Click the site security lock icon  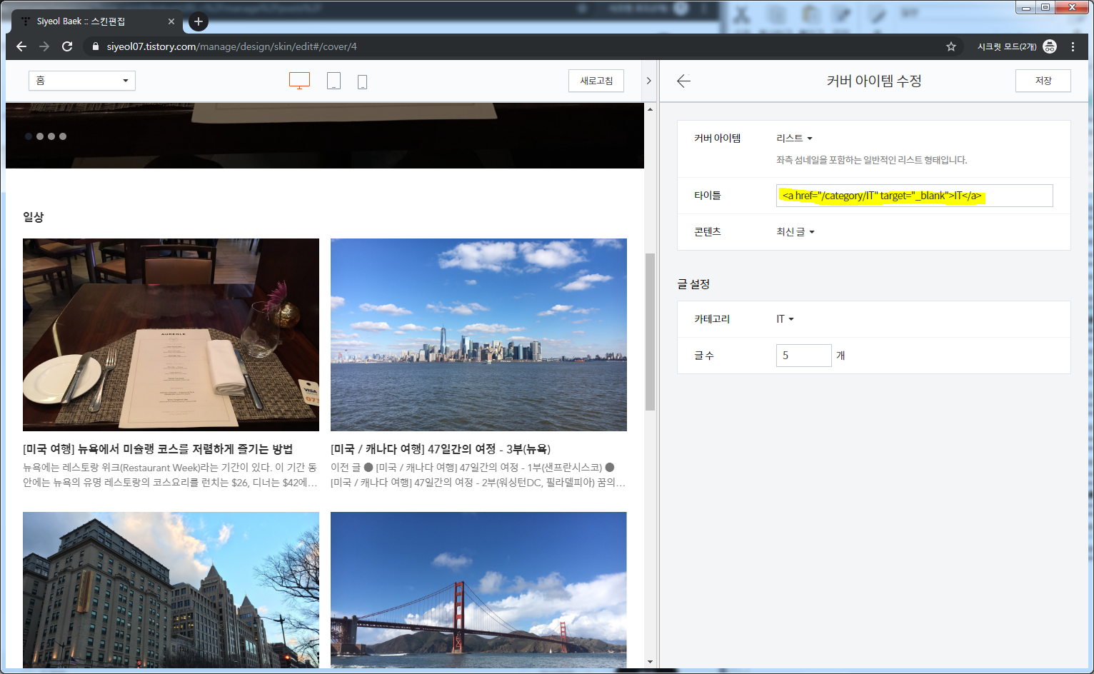tap(95, 46)
